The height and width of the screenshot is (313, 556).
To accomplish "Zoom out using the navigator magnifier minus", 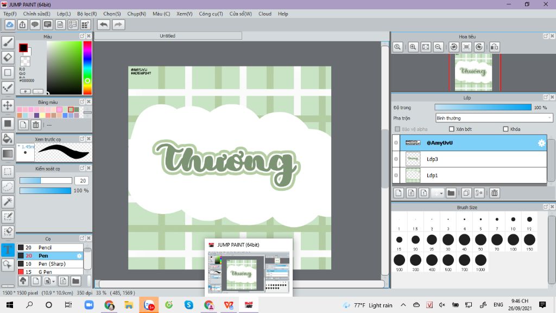I will (x=438, y=47).
